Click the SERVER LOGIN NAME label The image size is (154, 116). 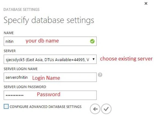[x=21, y=69]
